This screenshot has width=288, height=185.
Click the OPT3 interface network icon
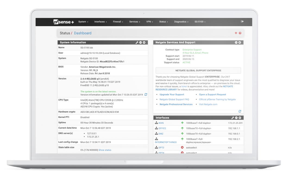(x=156, y=147)
